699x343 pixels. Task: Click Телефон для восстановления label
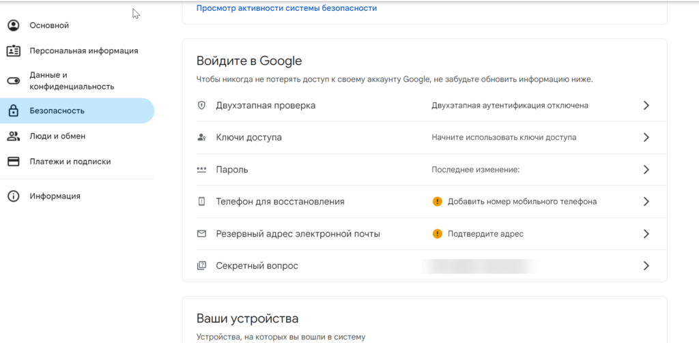pos(281,202)
